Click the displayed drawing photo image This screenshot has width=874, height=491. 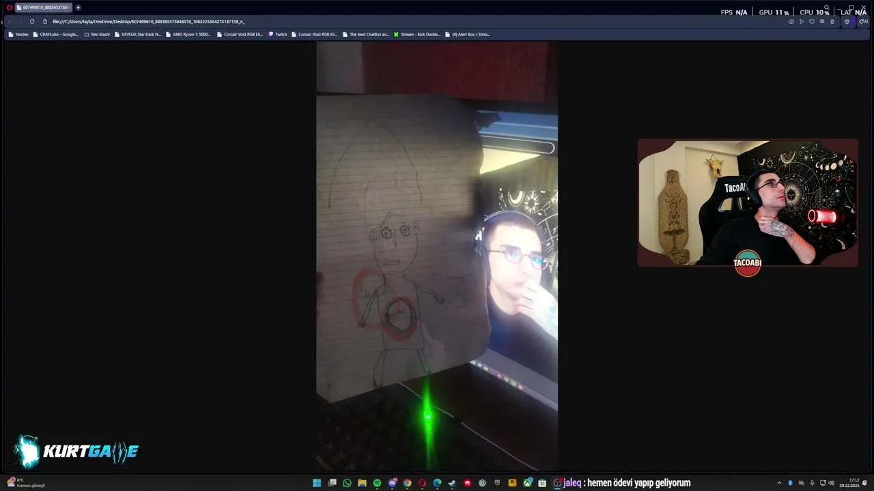pyautogui.click(x=437, y=256)
